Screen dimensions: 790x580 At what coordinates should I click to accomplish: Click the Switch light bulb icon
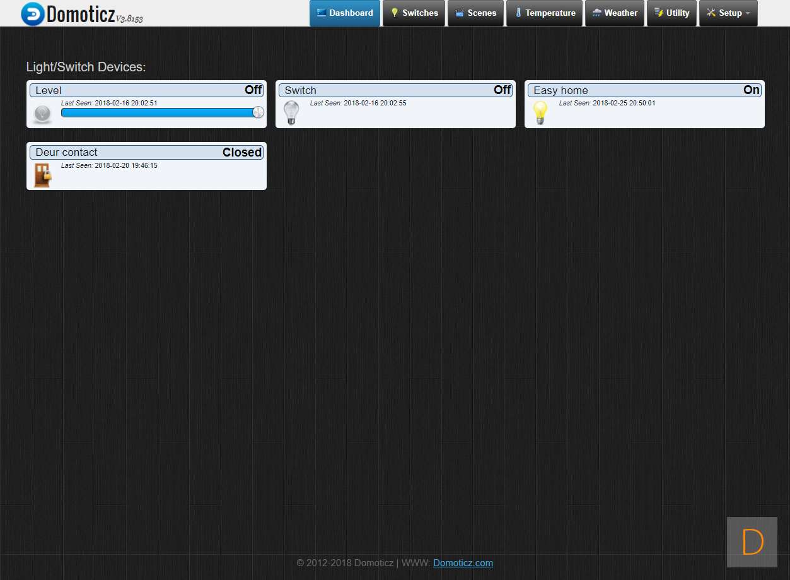(x=291, y=113)
